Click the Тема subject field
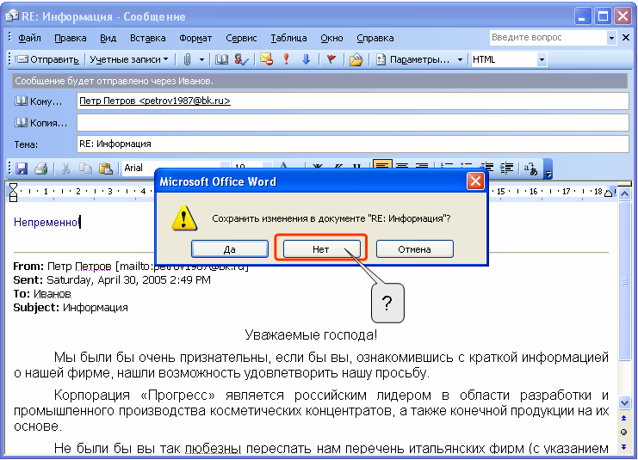The width and height of the screenshot is (638, 460). pos(353,144)
